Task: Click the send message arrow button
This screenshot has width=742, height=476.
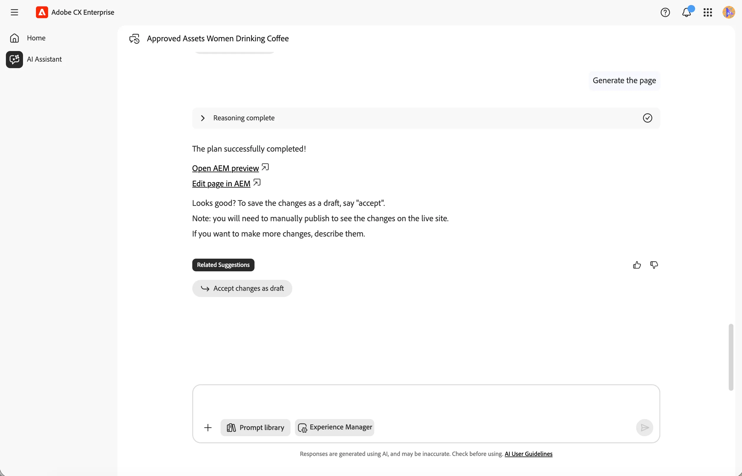Action: click(644, 427)
